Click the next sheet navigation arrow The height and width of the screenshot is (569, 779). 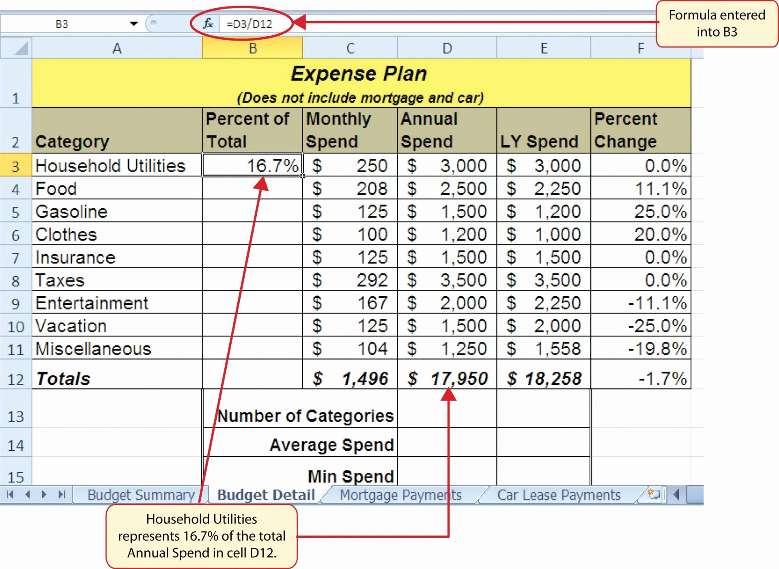tap(44, 494)
